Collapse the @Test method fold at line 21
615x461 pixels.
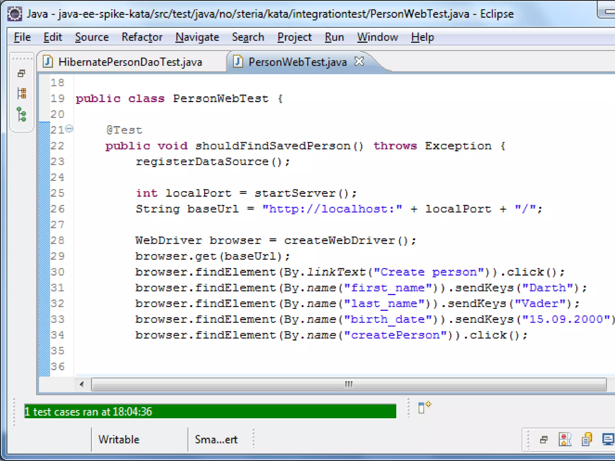point(69,129)
